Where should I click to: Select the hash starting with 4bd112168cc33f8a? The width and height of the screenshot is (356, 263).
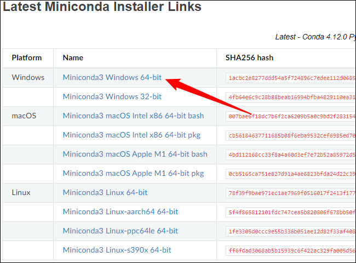[x=292, y=155]
